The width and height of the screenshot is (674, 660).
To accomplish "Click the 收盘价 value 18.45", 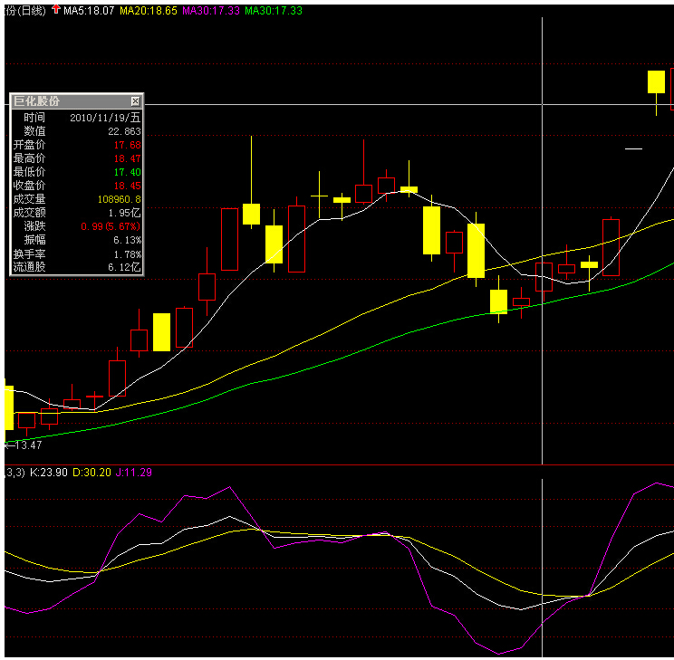I will click(x=128, y=186).
